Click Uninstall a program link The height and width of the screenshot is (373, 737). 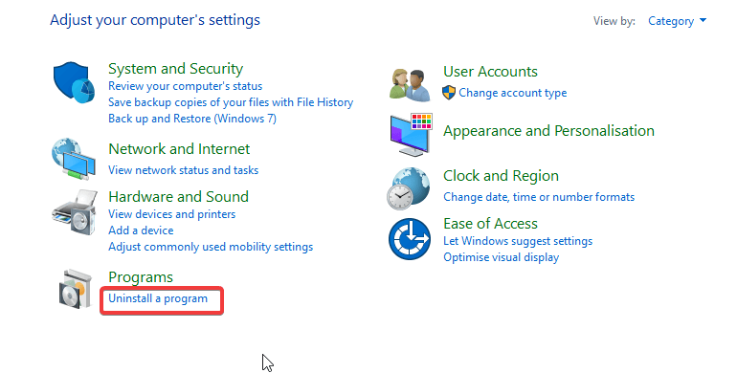[x=158, y=298]
